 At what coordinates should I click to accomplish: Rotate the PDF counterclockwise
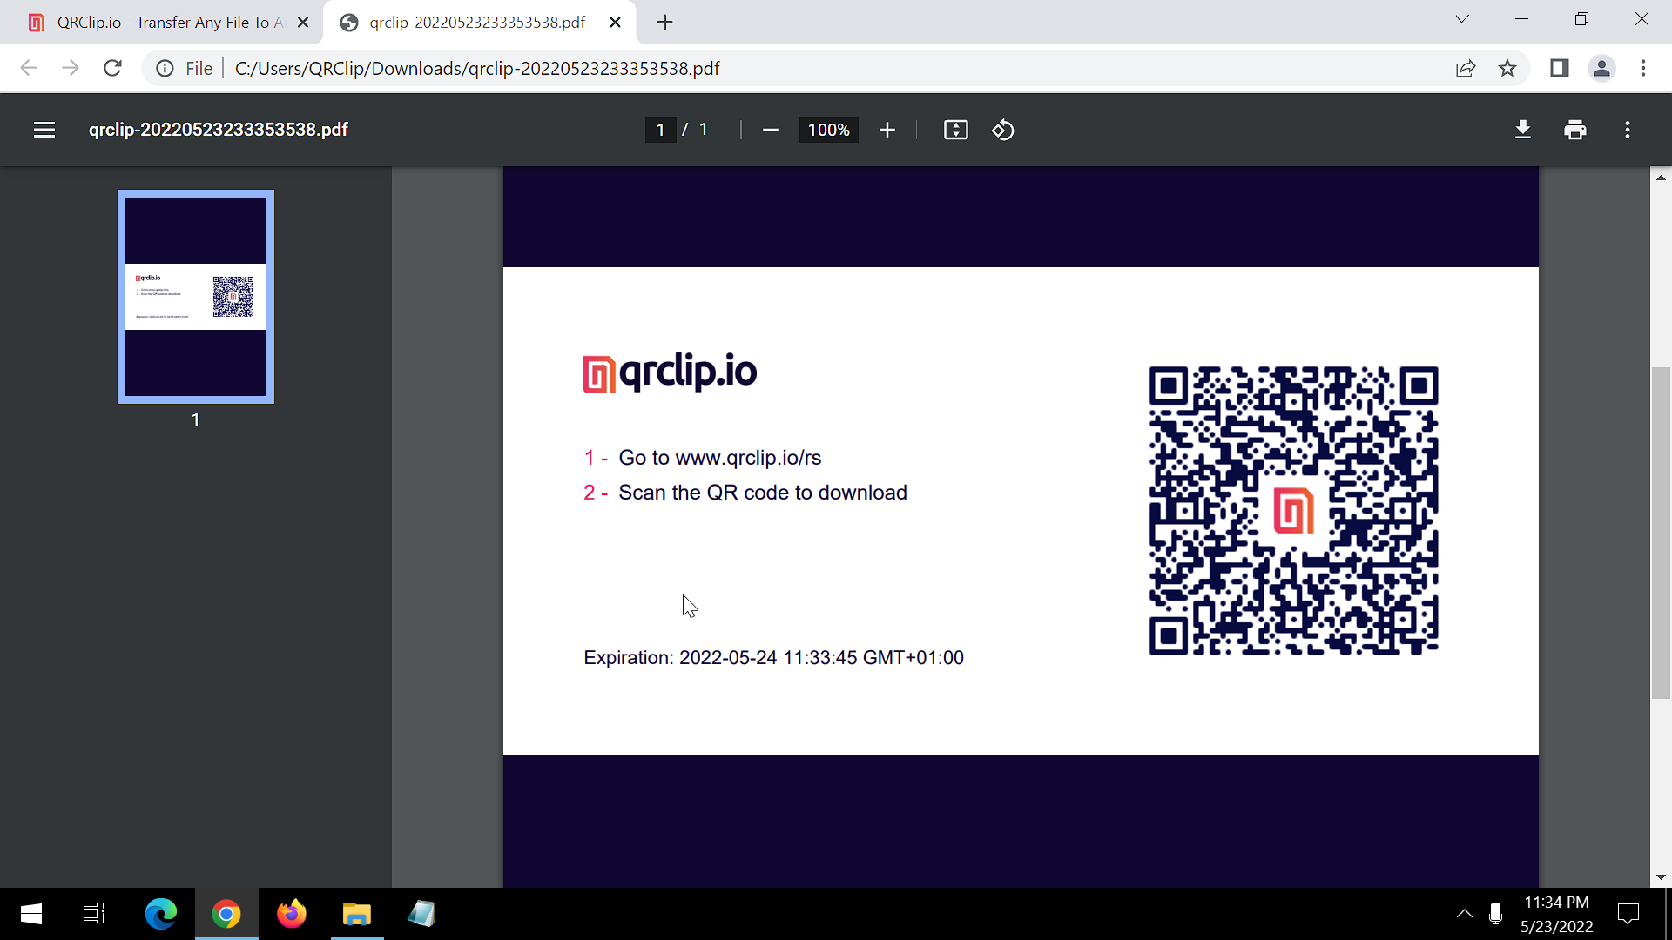1003,130
